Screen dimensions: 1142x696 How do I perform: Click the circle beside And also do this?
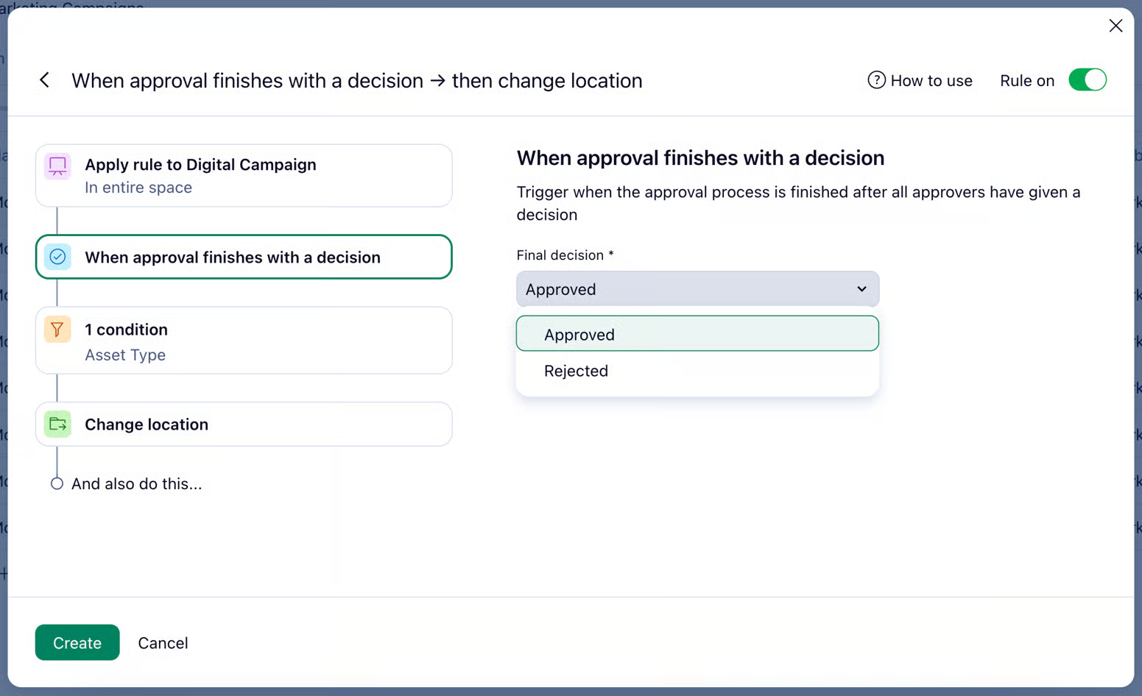(x=57, y=483)
